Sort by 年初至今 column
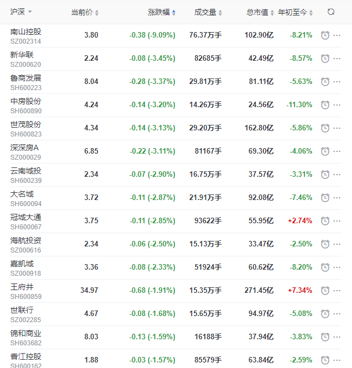This screenshot has width=352, height=368. (296, 12)
